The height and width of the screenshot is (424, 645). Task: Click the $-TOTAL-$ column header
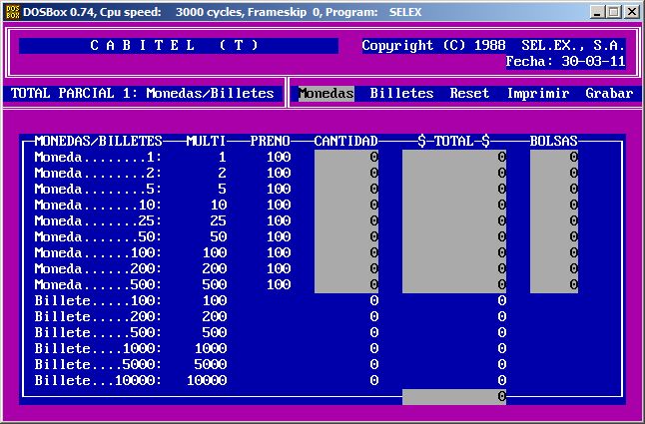(454, 142)
